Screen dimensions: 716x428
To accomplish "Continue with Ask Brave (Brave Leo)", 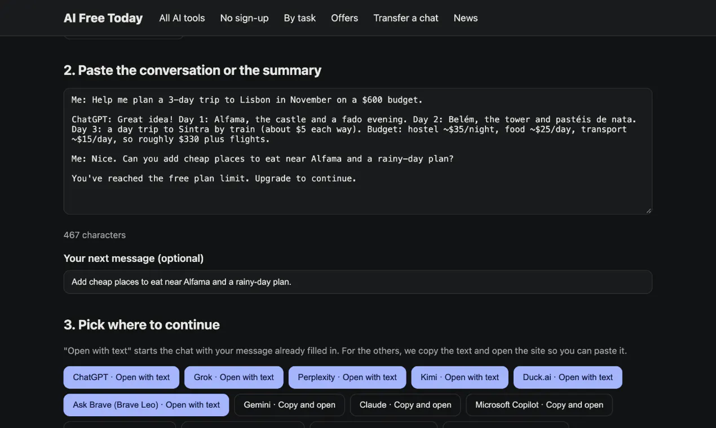I will pyautogui.click(x=147, y=405).
